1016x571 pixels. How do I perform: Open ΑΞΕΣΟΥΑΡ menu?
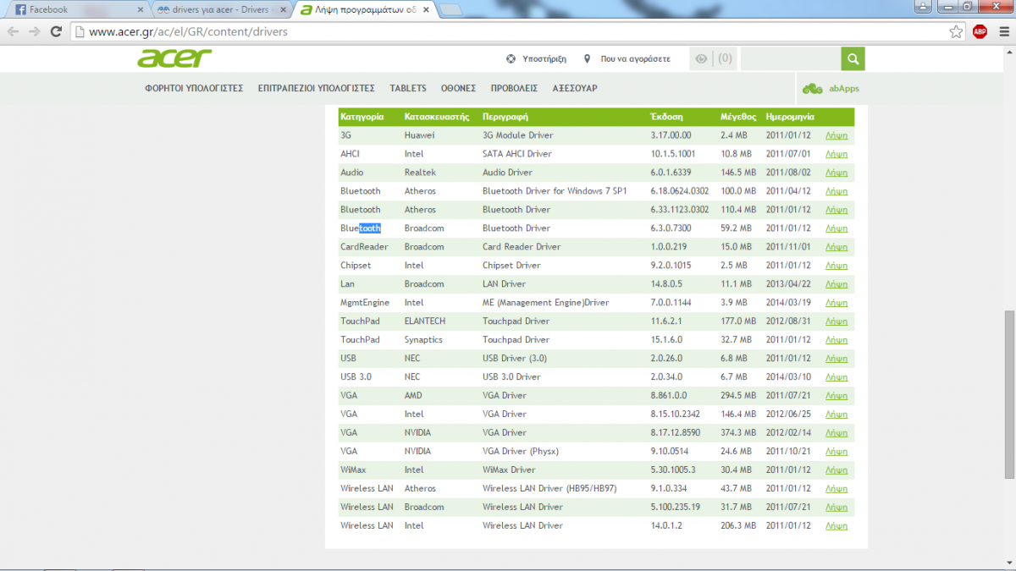pos(575,88)
